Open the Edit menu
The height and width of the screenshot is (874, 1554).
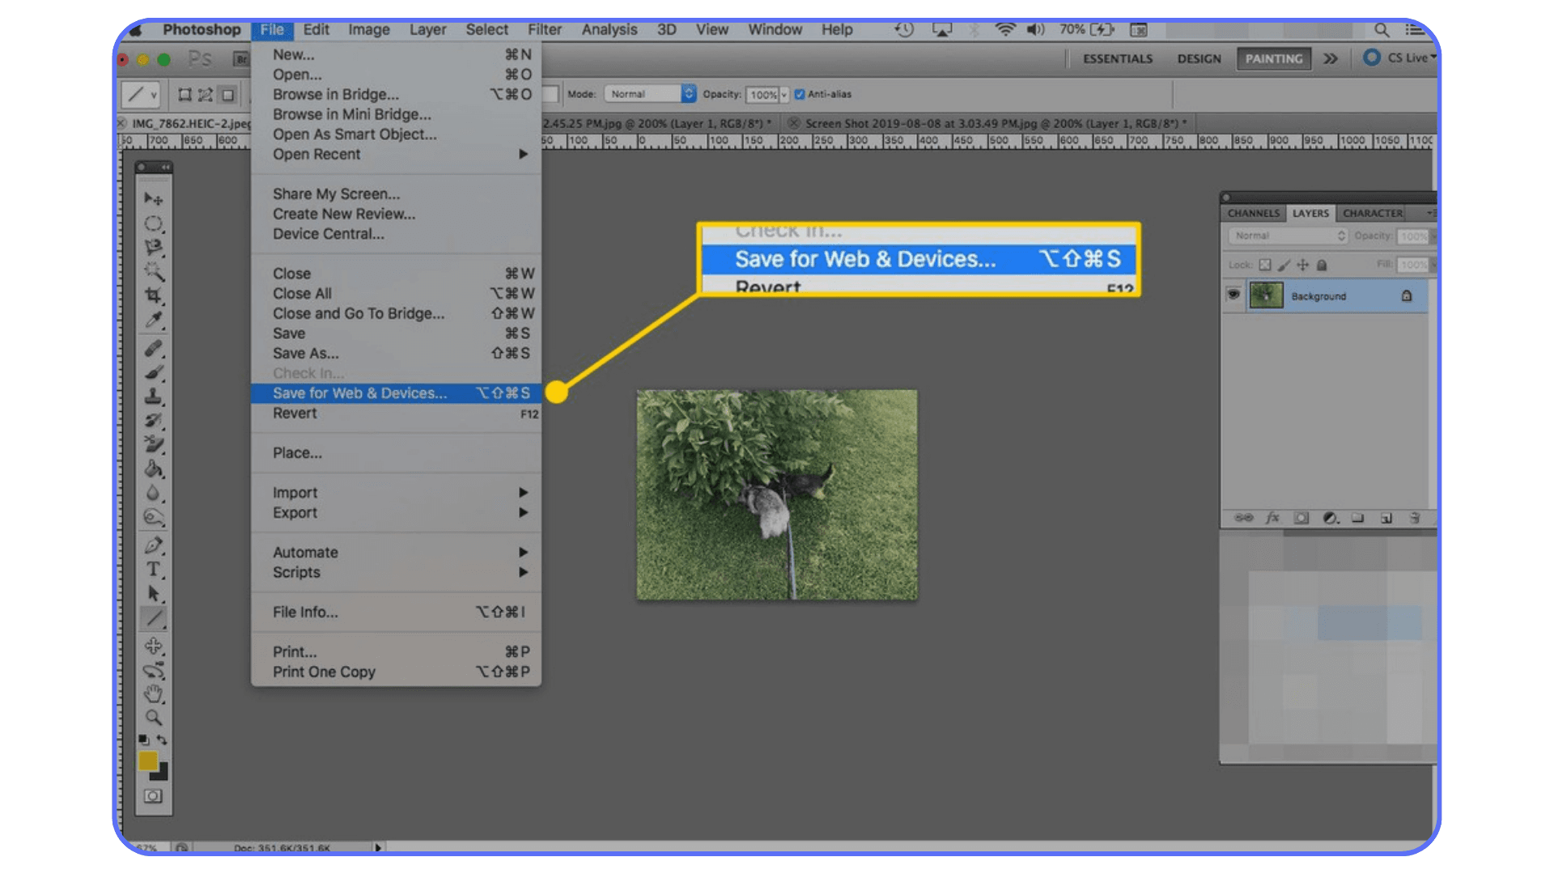coord(316,30)
